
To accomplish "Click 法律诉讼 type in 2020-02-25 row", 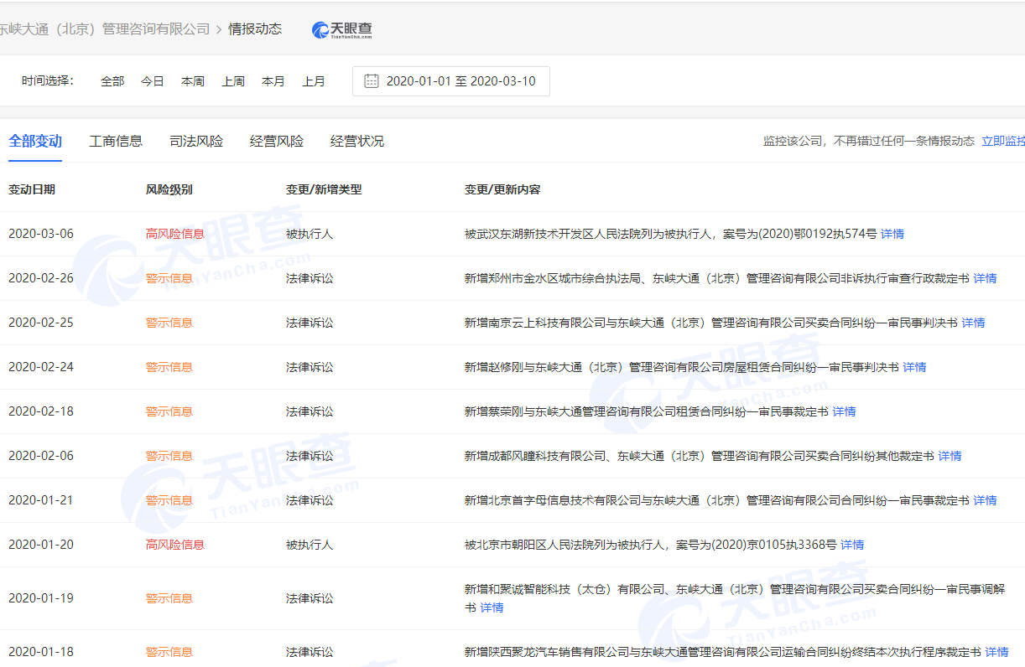I will [310, 323].
